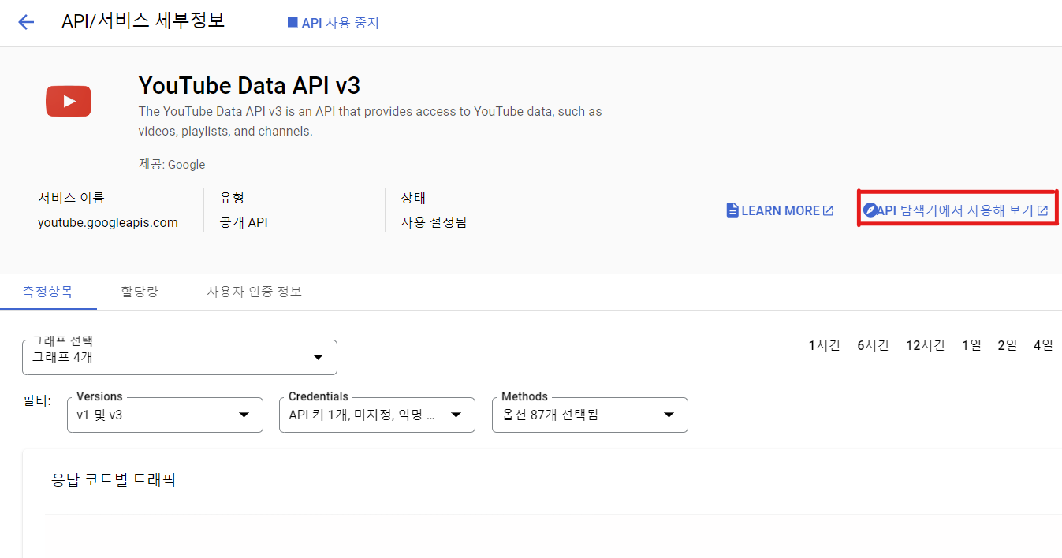Expand the Versions filter dropdown
Screen dimensions: 1062x558
165,415
